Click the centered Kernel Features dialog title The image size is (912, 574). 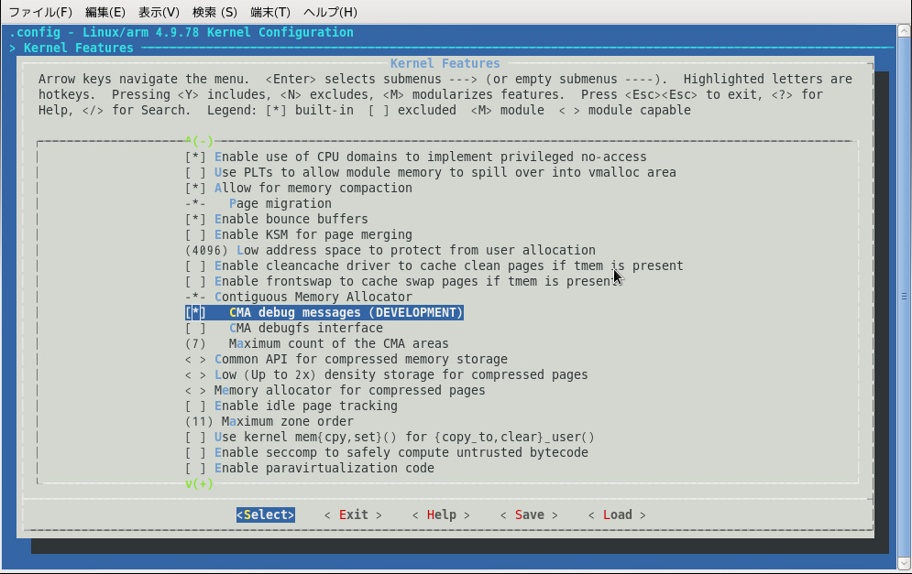click(445, 63)
